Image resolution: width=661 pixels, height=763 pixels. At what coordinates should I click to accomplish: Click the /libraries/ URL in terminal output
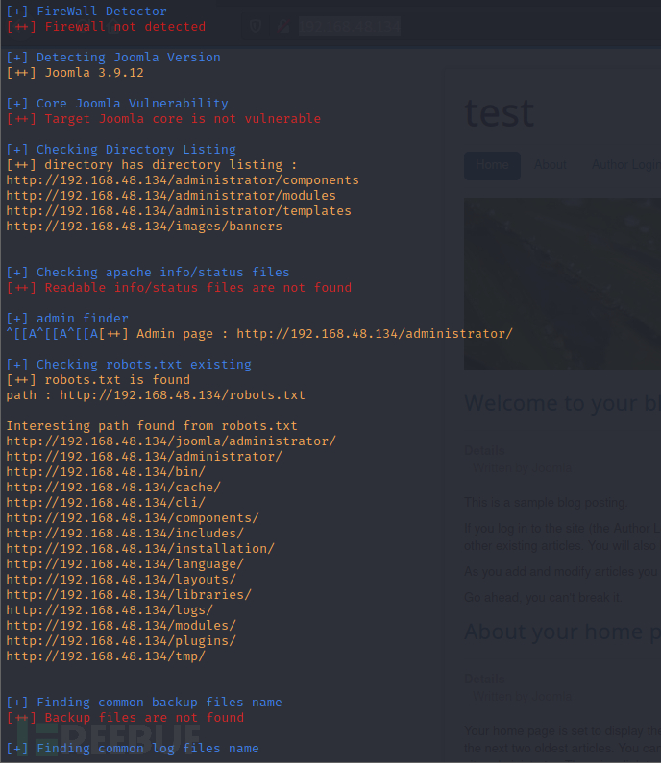[129, 595]
